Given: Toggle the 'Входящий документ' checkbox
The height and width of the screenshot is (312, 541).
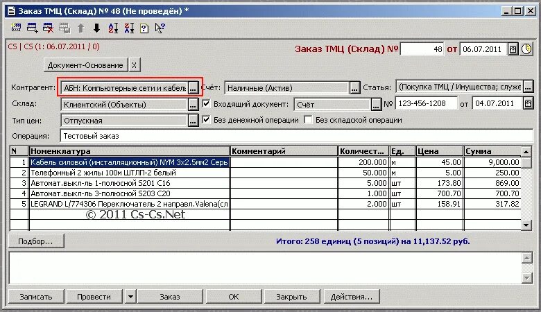Looking at the screenshot, I should click(x=206, y=103).
